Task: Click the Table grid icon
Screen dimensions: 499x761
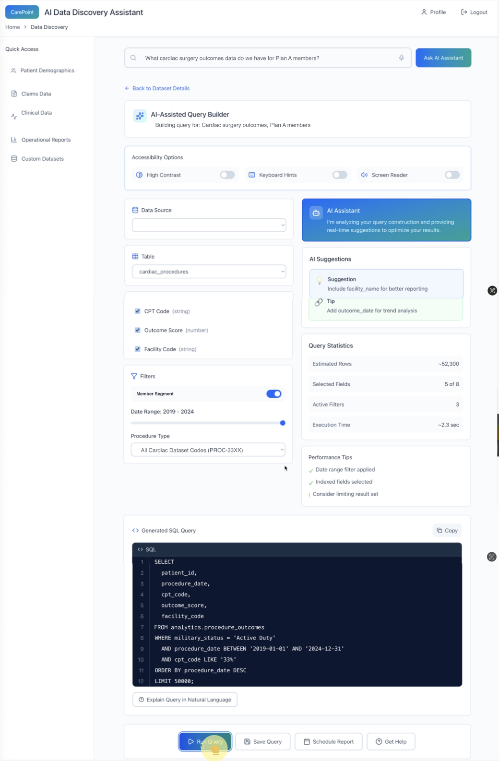Action: point(135,257)
